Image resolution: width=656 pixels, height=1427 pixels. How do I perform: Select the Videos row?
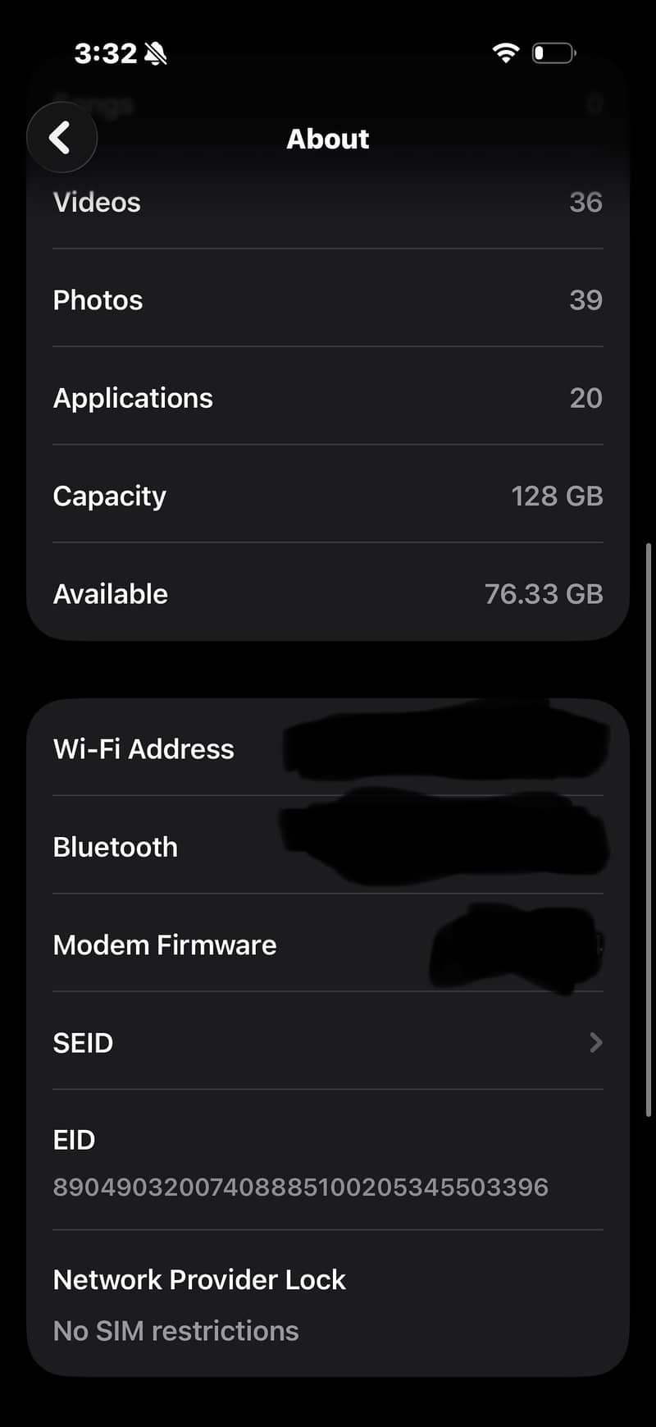pos(328,203)
